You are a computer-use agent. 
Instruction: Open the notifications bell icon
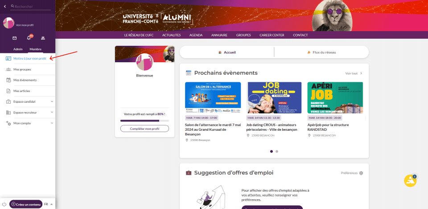[29, 38]
